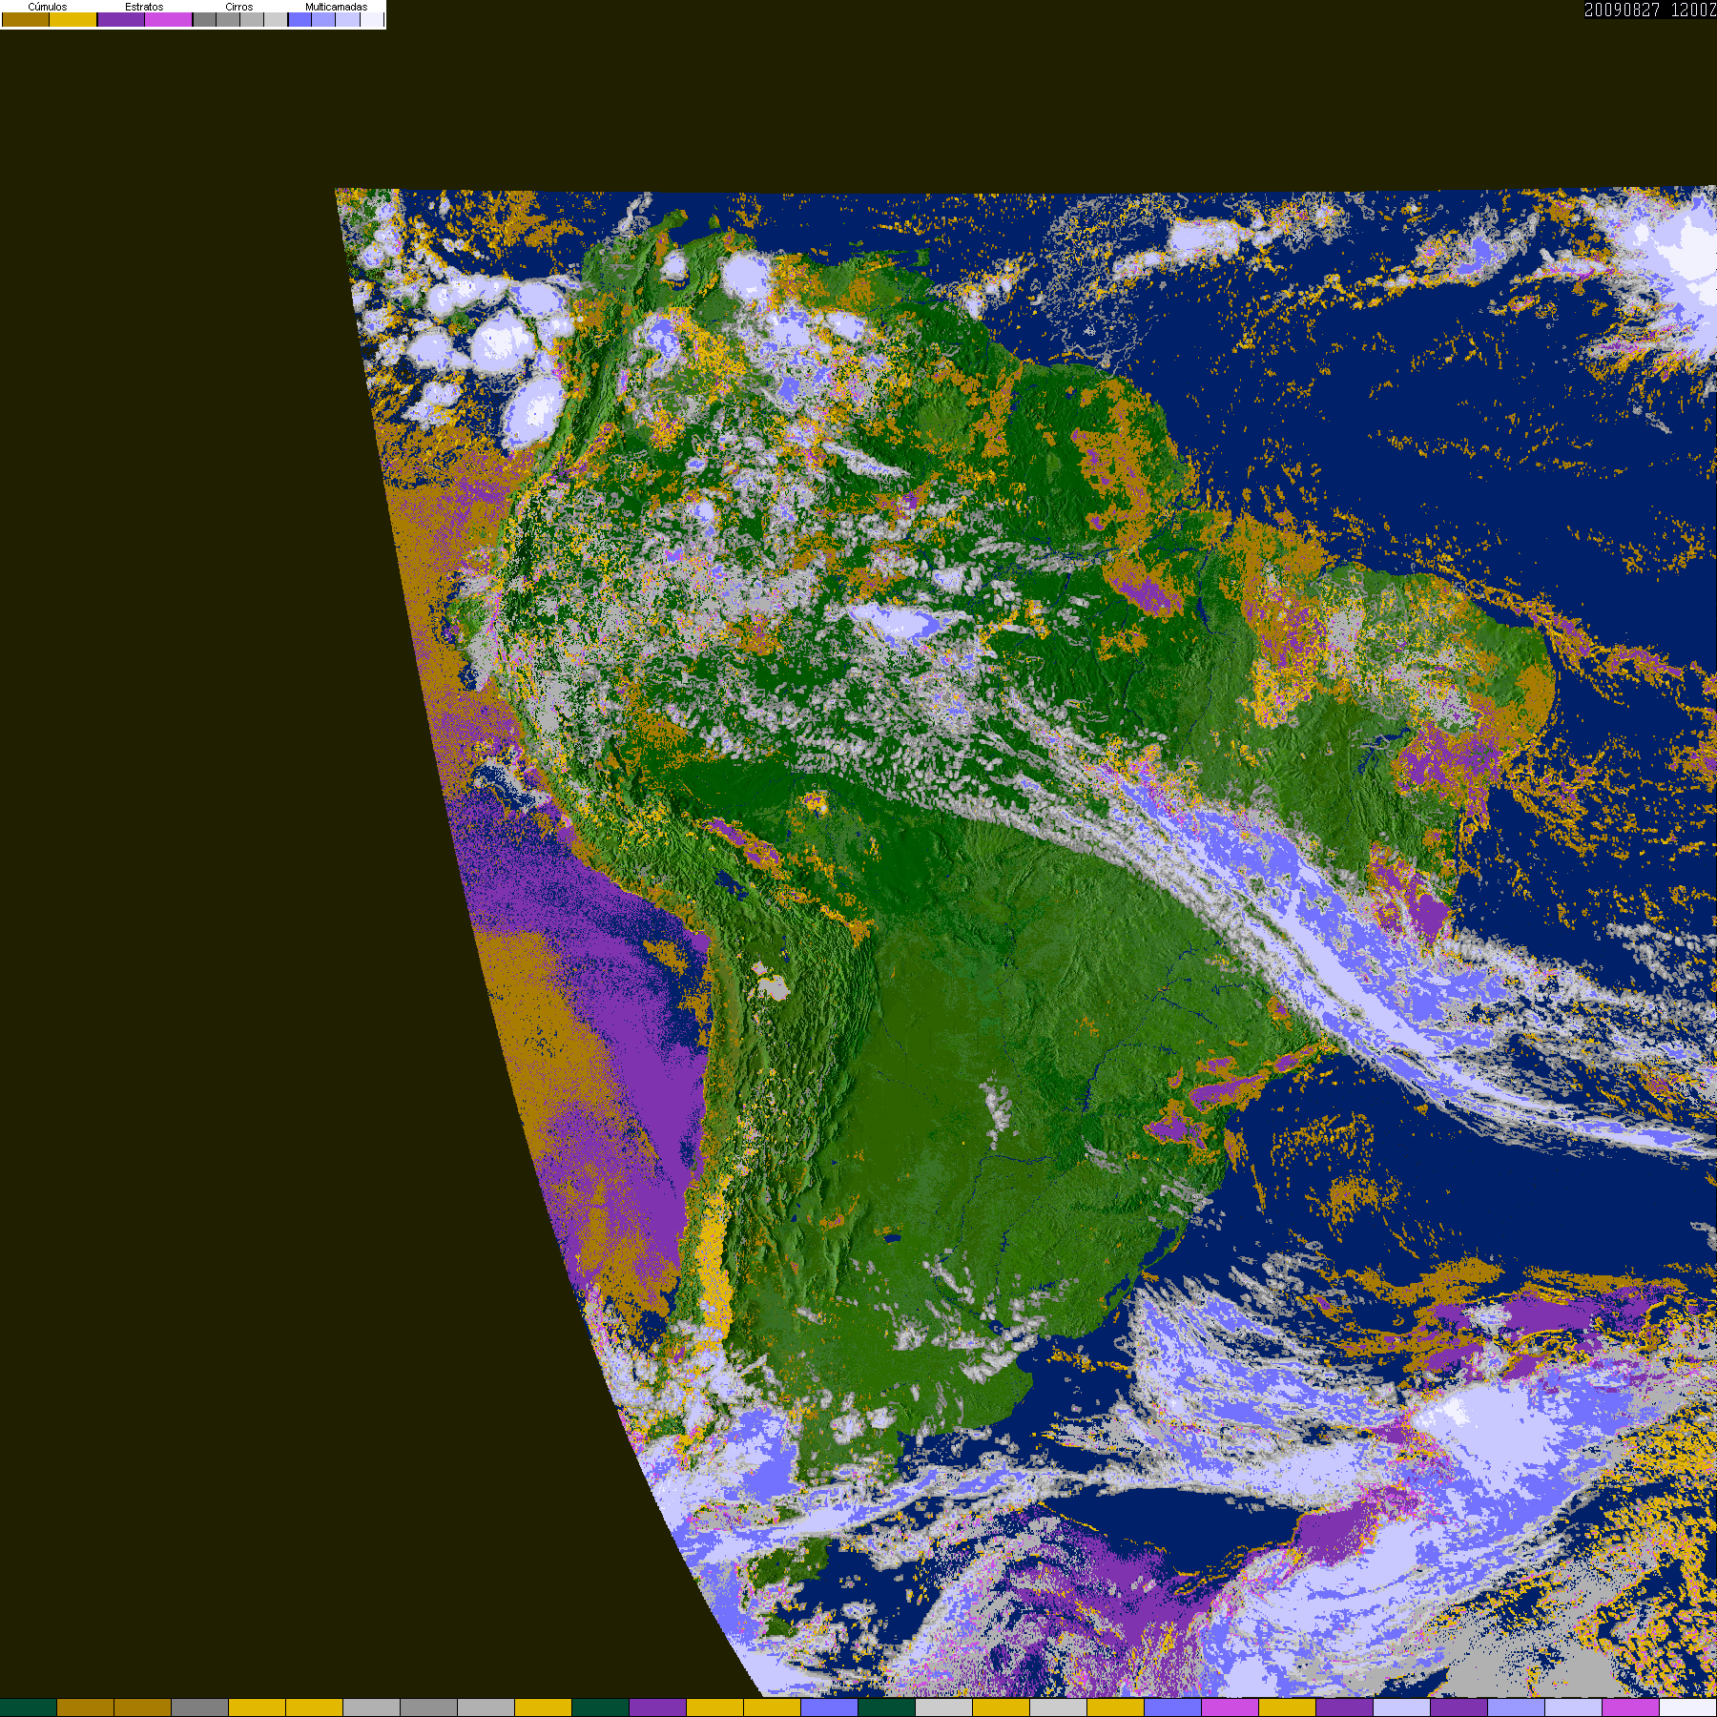Select the first dark green bottom-strip swatch
The height and width of the screenshot is (1717, 1717).
click(29, 1707)
